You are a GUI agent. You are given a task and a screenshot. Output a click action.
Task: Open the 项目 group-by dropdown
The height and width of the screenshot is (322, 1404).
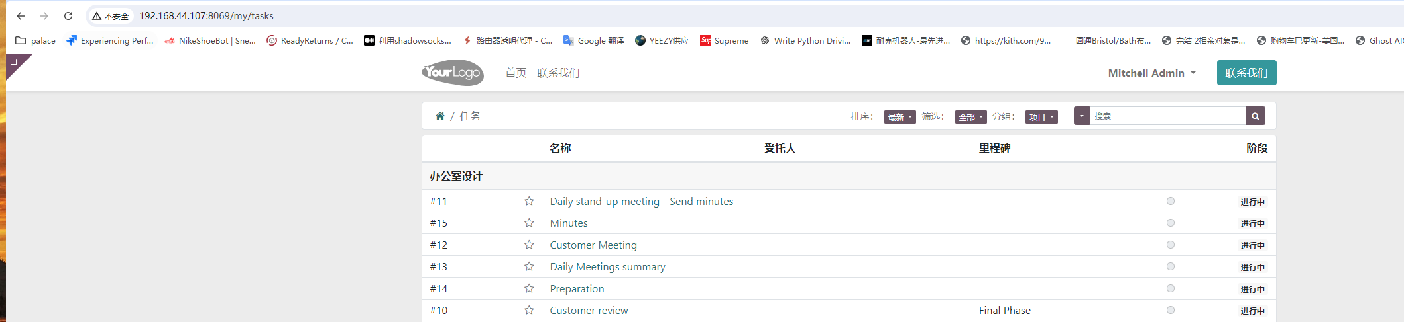(1041, 117)
